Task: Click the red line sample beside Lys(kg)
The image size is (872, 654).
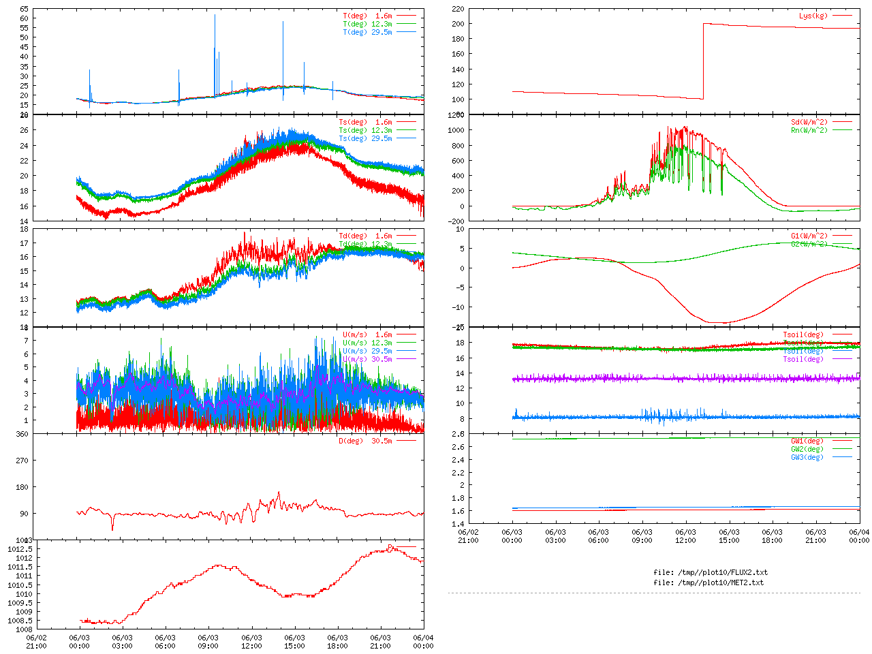Action: tap(841, 16)
